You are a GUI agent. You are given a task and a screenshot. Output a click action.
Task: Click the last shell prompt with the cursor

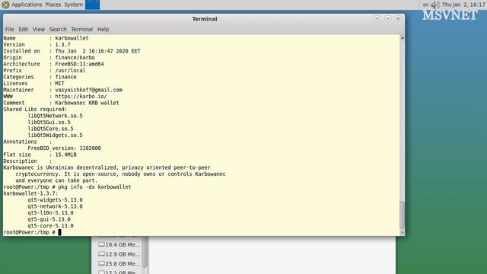click(x=32, y=232)
